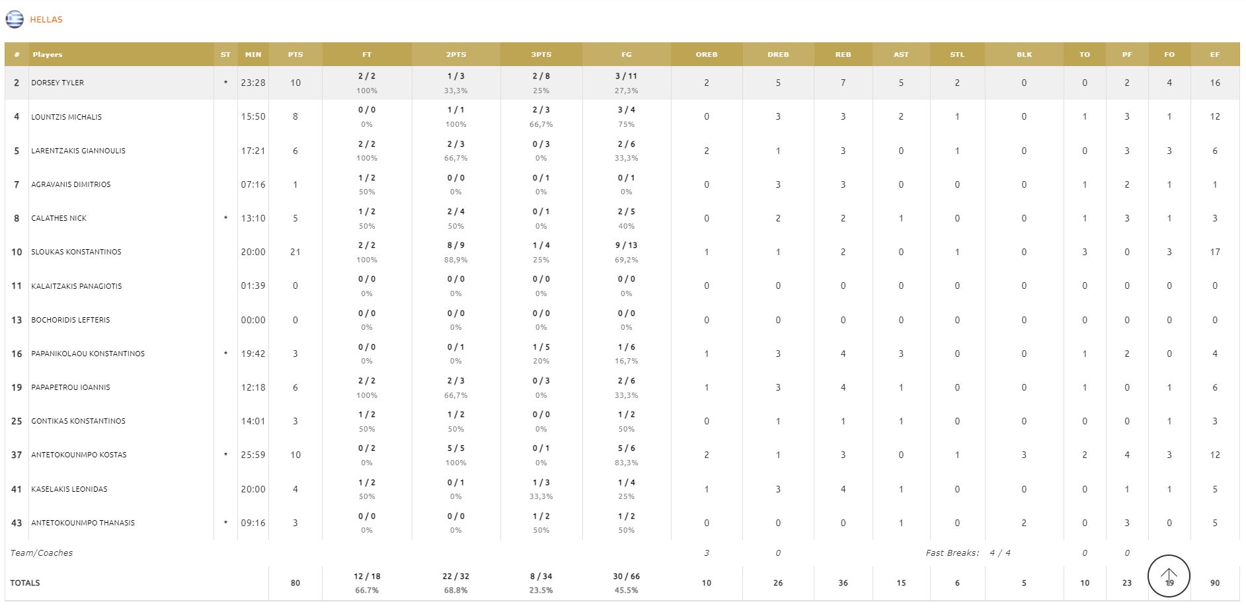Click Antetokounmpo Thanasis player name

tap(83, 523)
